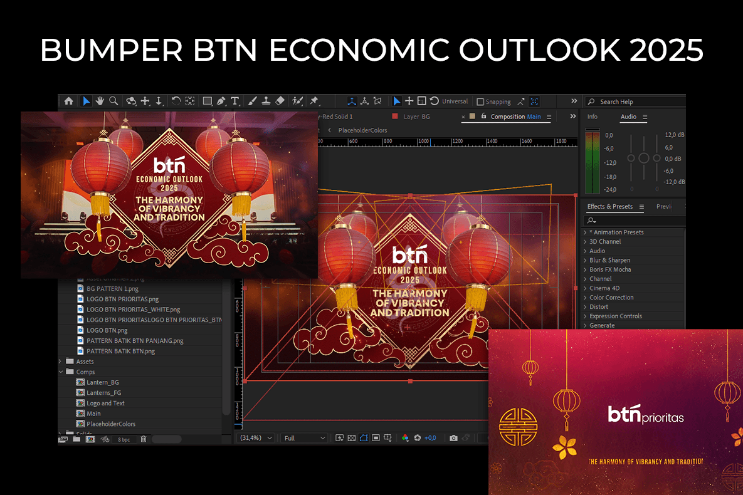This screenshot has height=495, width=743.
Task: Click the center audio level slider
Action: point(643,158)
